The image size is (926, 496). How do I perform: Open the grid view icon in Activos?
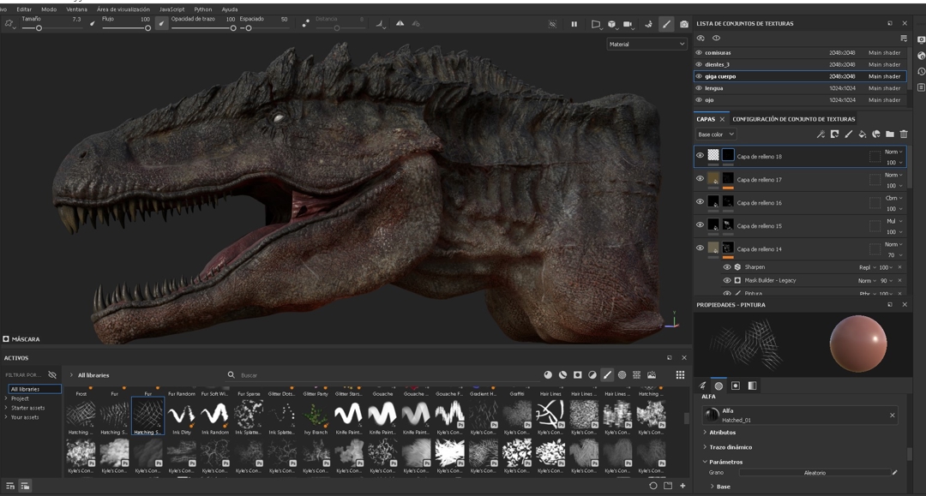click(x=680, y=375)
